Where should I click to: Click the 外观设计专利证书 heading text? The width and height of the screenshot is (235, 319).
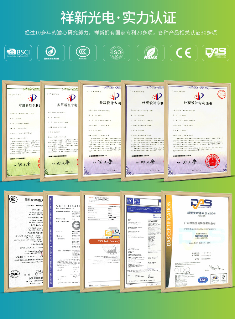tap(198, 103)
